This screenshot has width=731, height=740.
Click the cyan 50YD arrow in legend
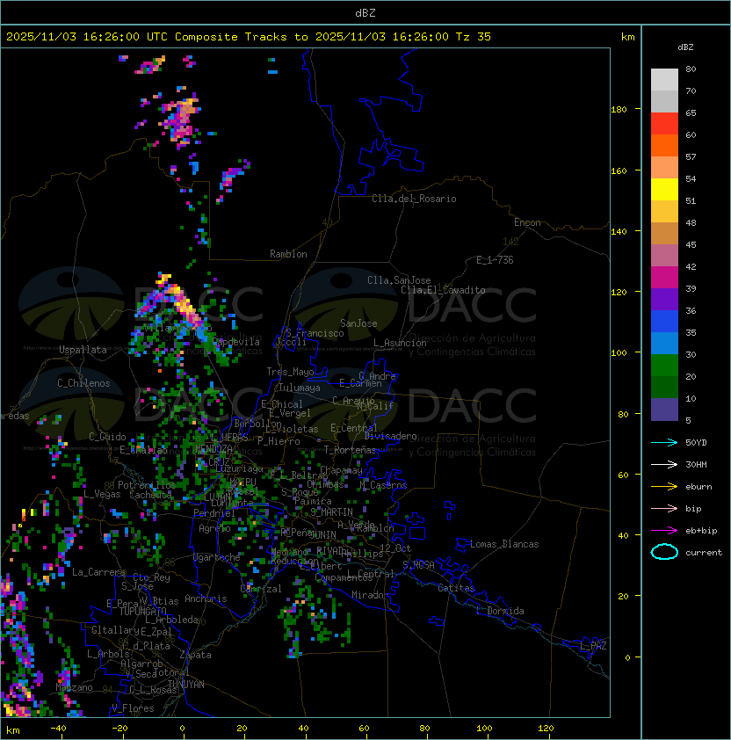664,443
